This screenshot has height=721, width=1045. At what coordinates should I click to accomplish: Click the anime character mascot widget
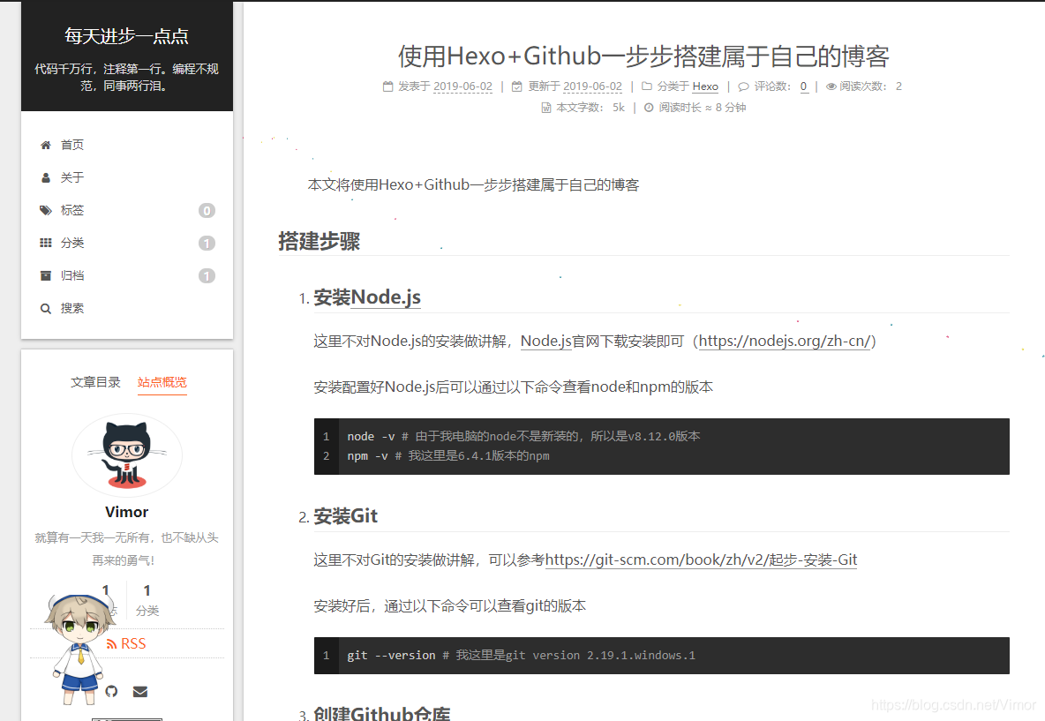(x=79, y=649)
